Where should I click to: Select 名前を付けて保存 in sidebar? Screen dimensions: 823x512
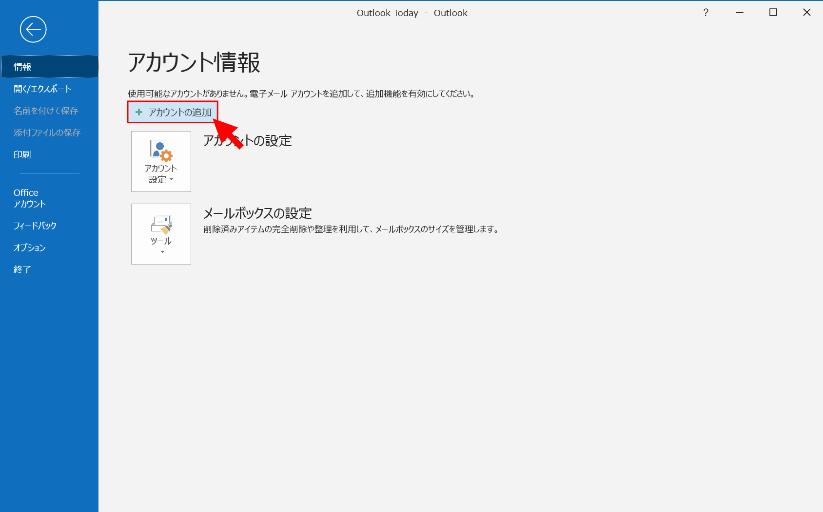[x=46, y=111]
